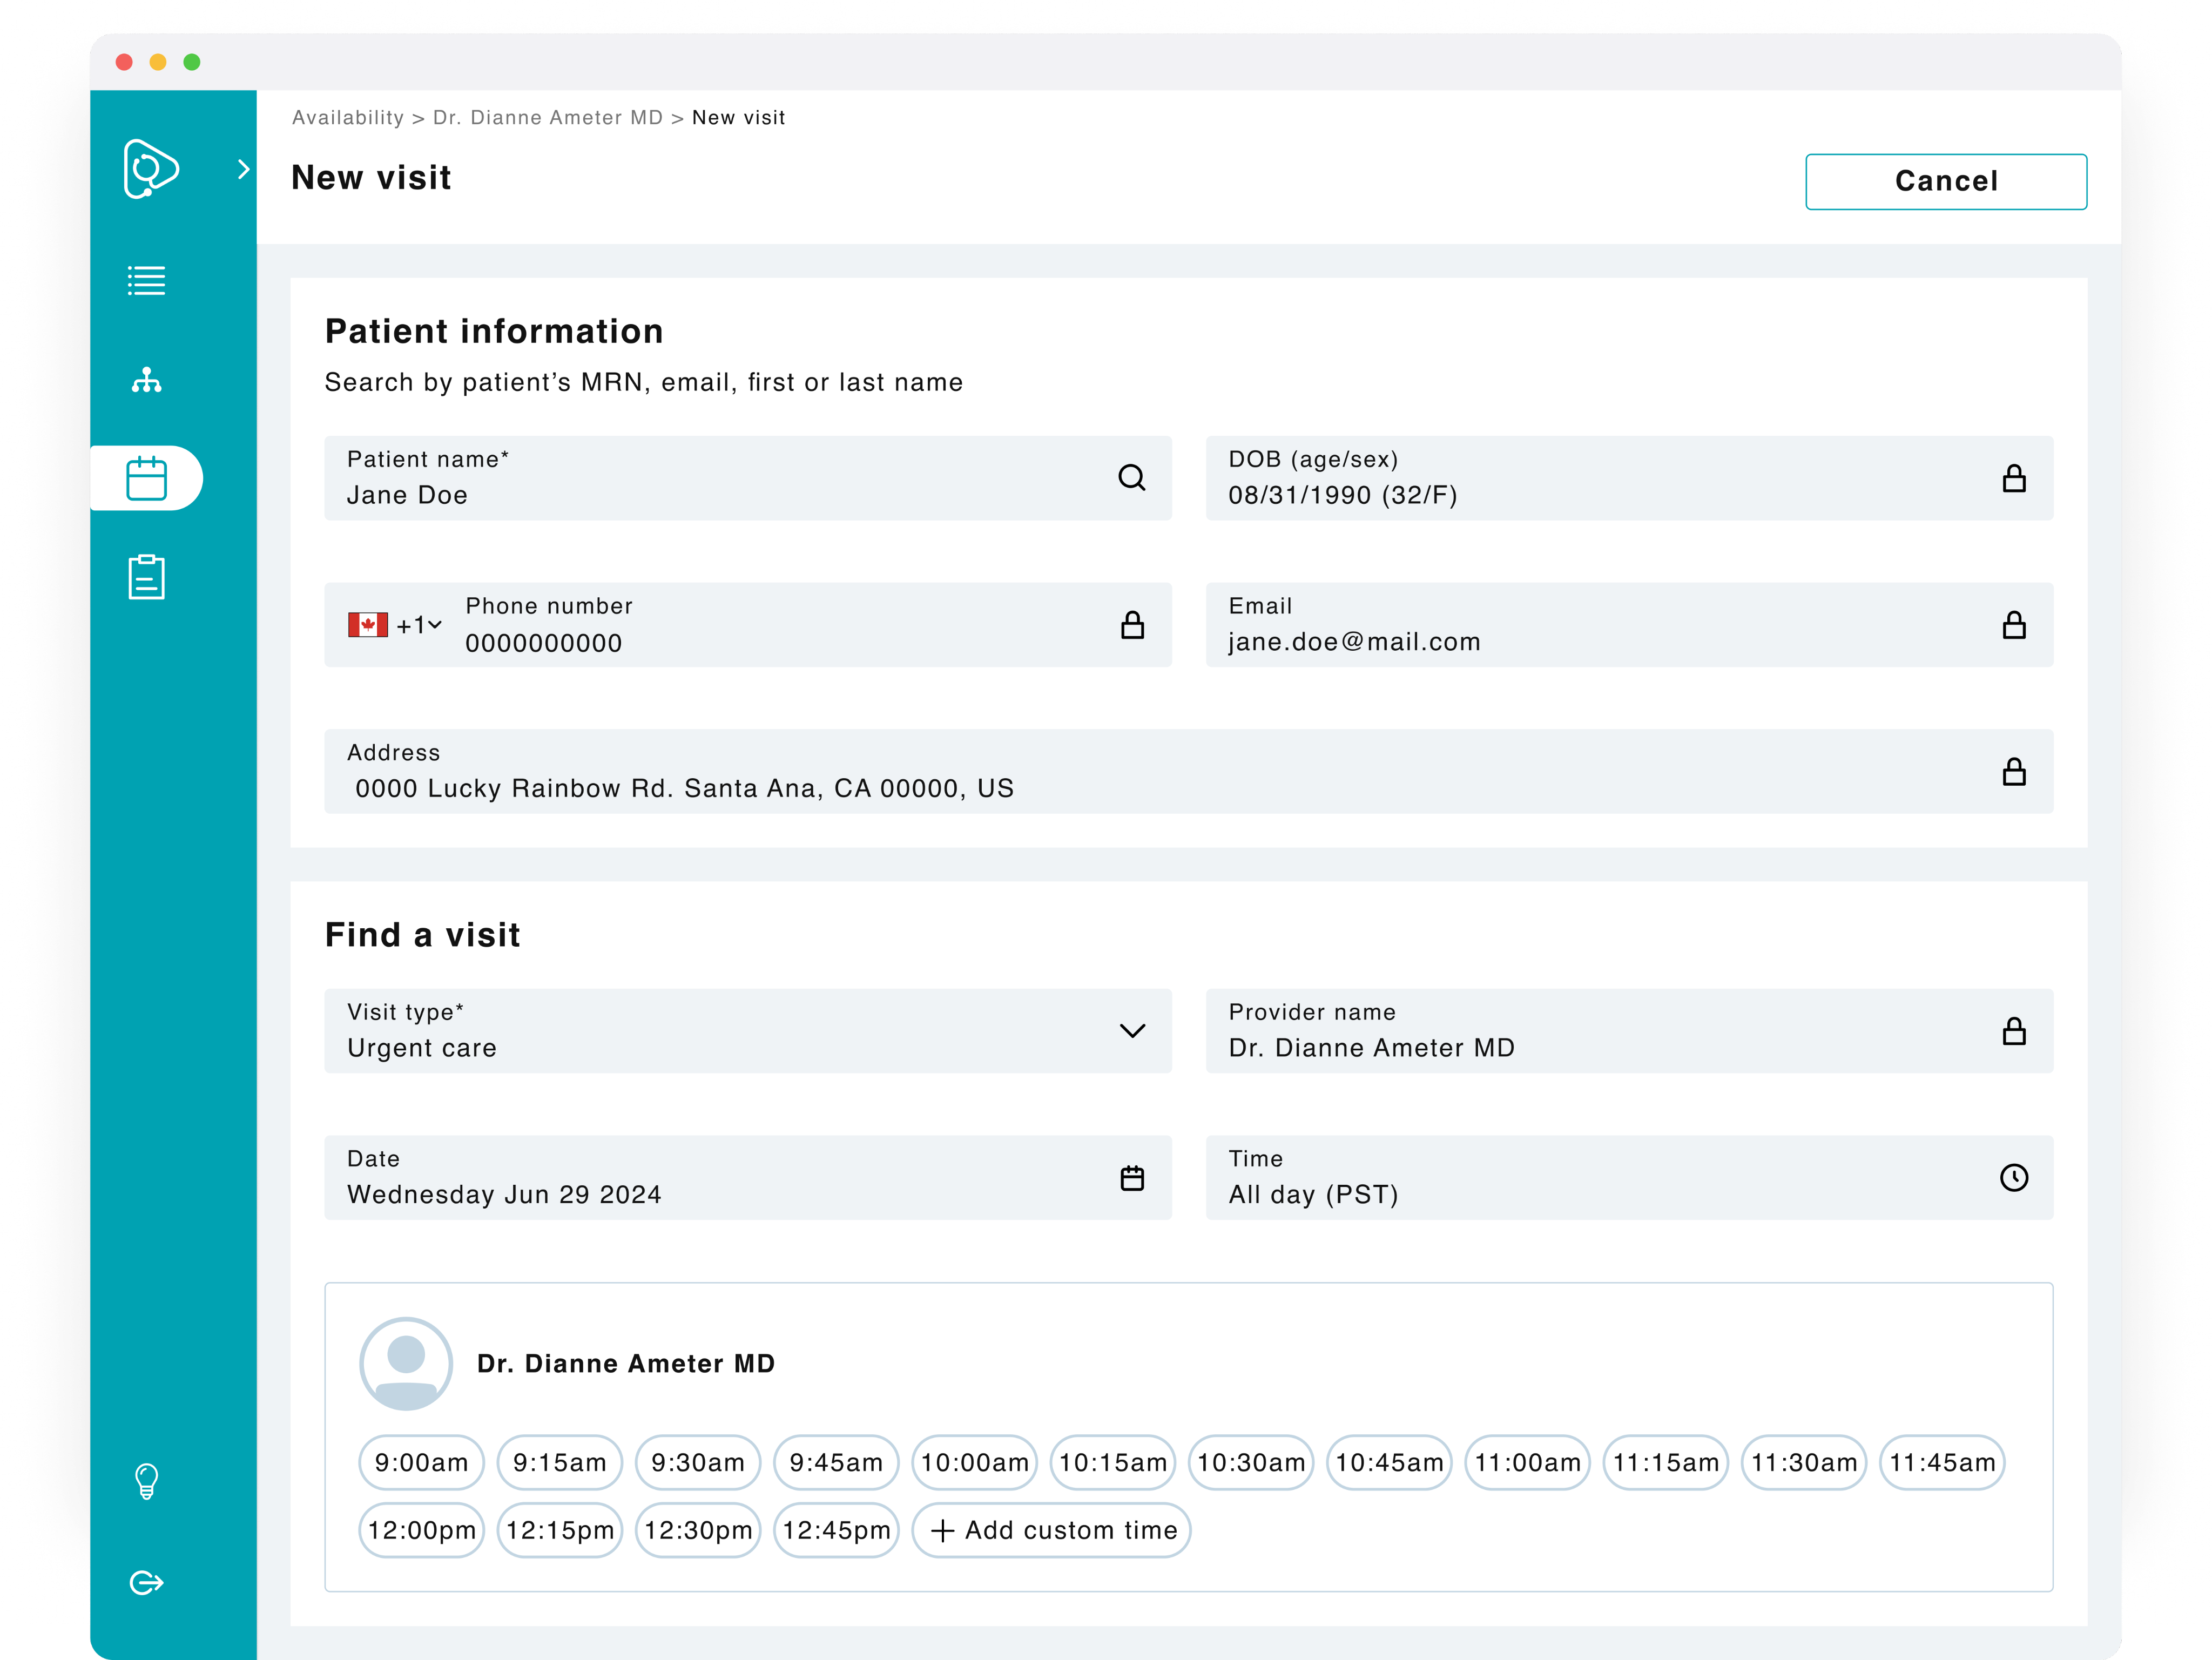Screen dimensions: 2212x1660
Task: Open the date picker calendar icon
Action: [x=1132, y=1178]
